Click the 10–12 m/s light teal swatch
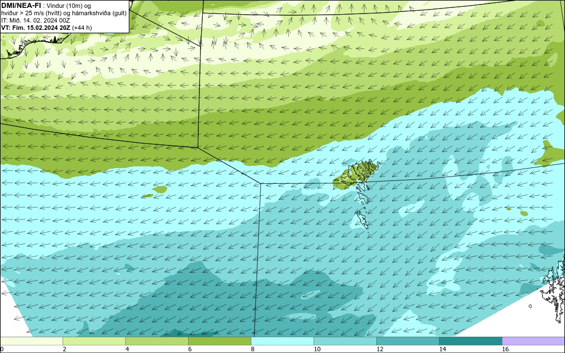 345,341
